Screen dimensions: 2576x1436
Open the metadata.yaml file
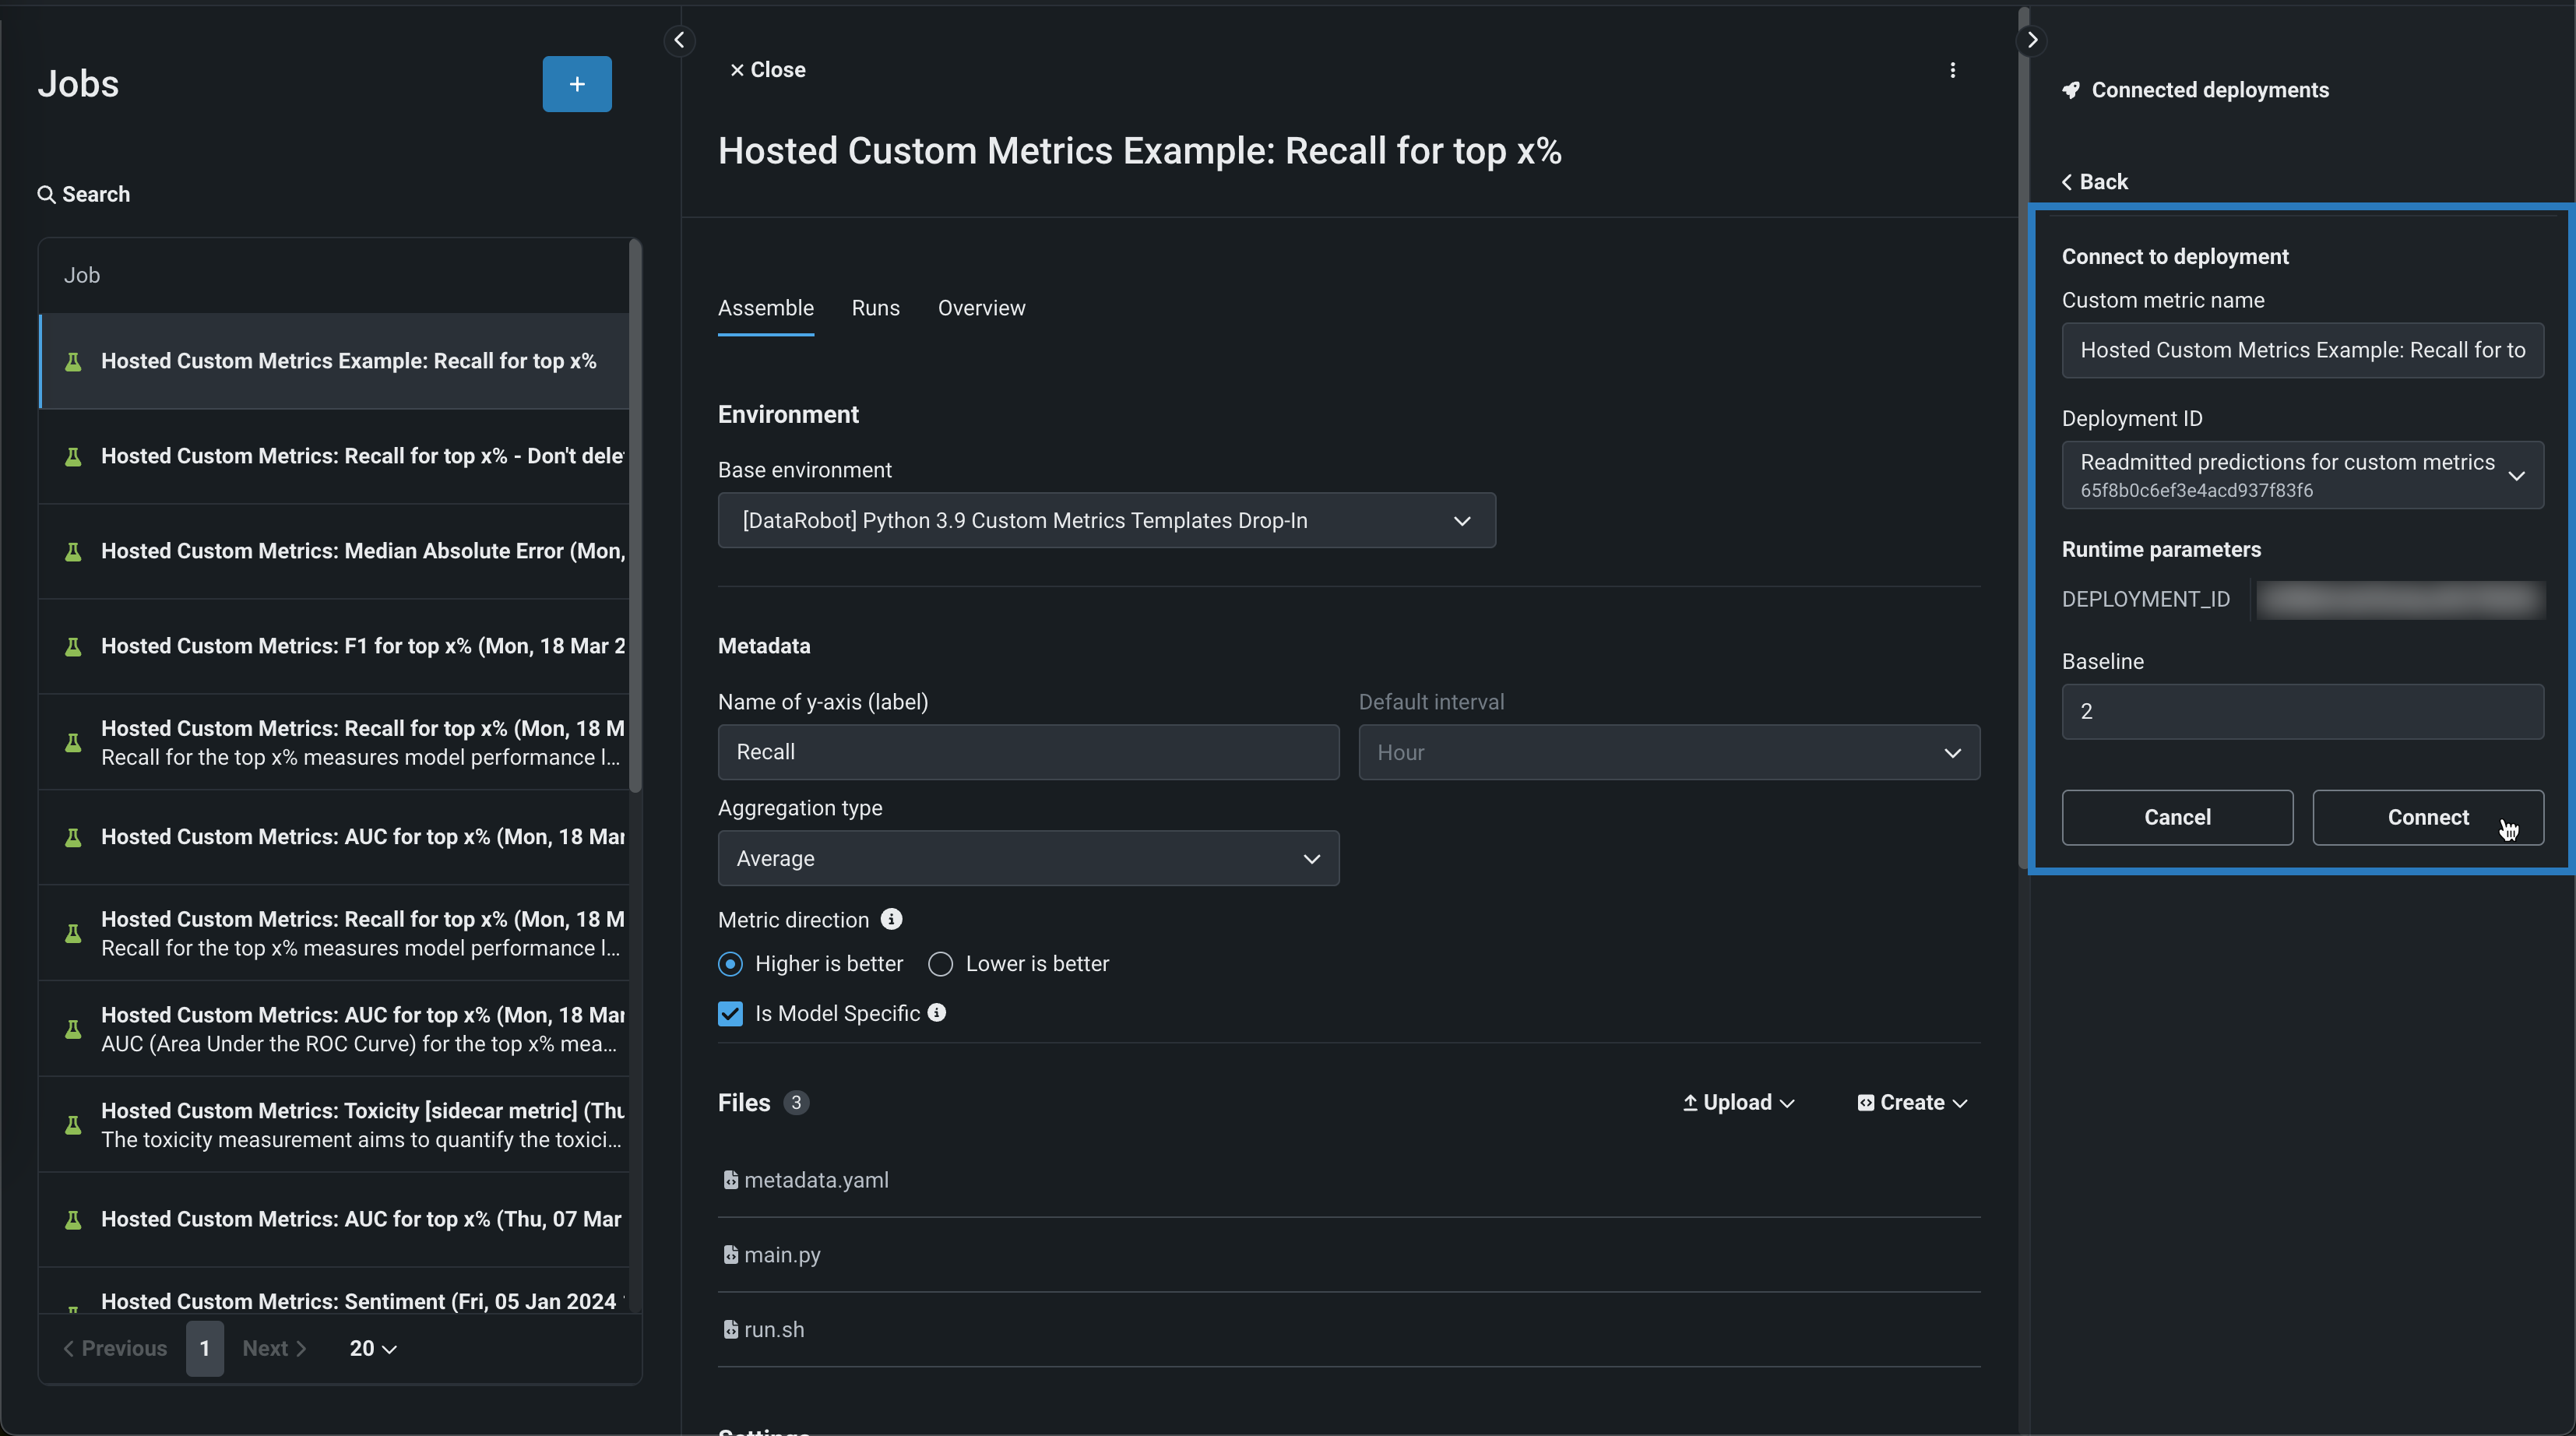(x=815, y=1180)
